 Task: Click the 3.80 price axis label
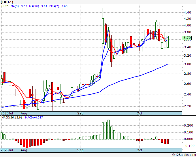tap(187, 32)
